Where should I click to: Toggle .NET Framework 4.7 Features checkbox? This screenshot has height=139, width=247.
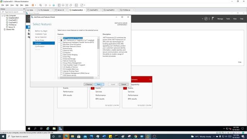[61, 40]
